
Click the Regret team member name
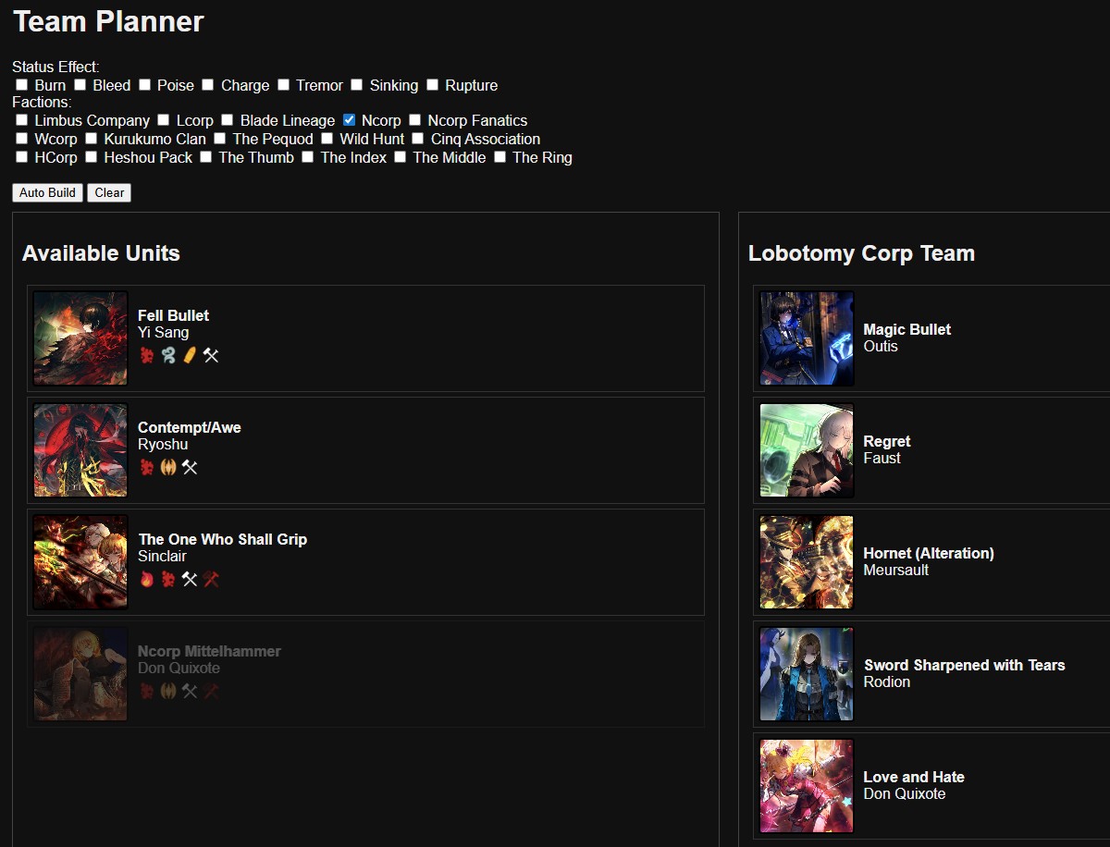pos(887,441)
